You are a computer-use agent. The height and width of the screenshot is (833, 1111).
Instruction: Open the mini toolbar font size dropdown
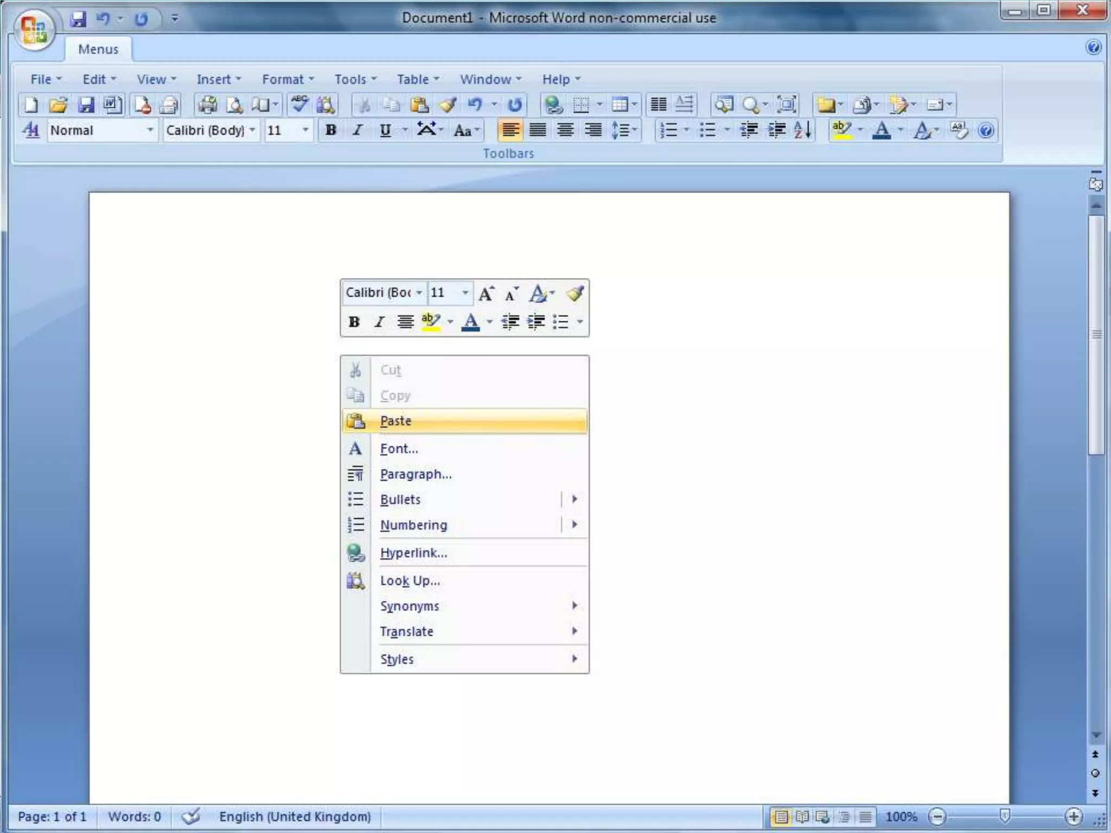coord(465,293)
